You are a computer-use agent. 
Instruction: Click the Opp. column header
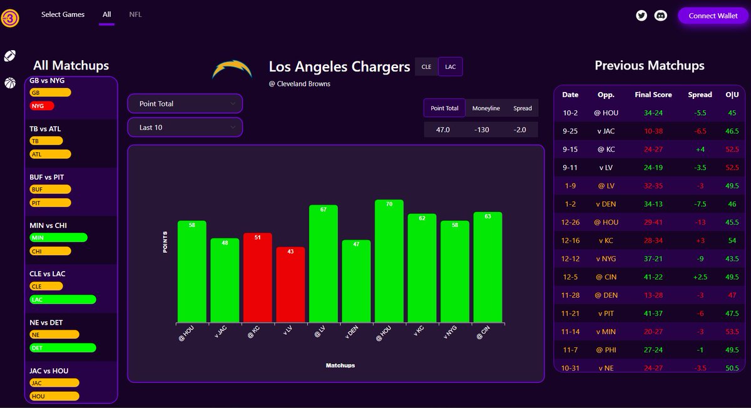tap(606, 94)
